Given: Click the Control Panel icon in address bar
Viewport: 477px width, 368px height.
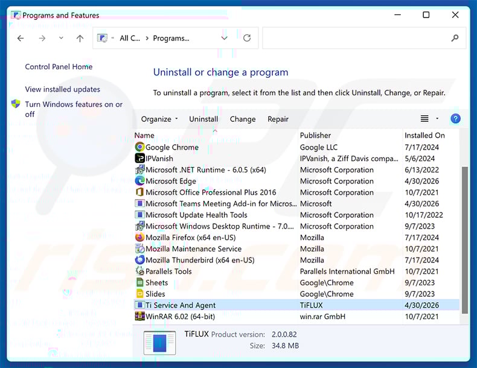Looking at the screenshot, I should tap(102, 38).
